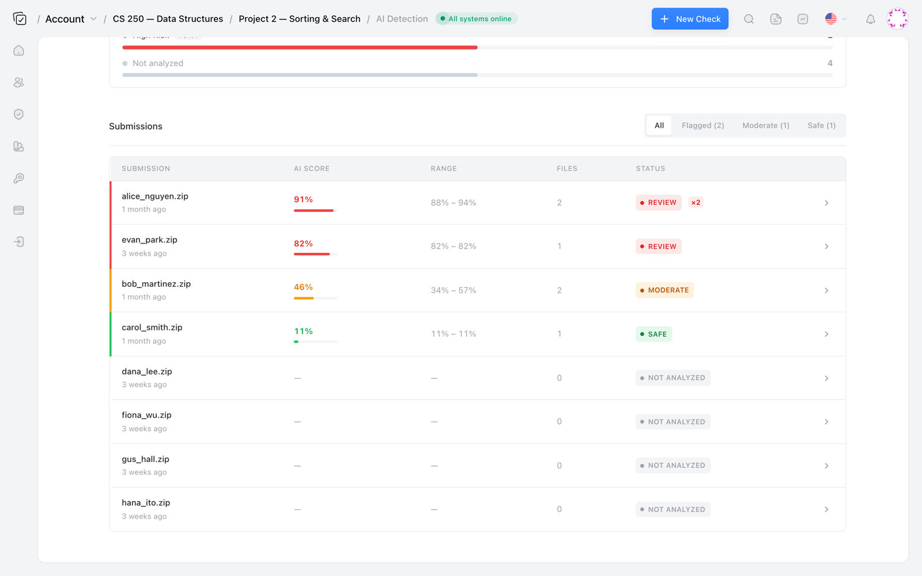The width and height of the screenshot is (922, 576).
Task: Go to CS 250 — Data Structures breadcrumb
Action: [168, 19]
